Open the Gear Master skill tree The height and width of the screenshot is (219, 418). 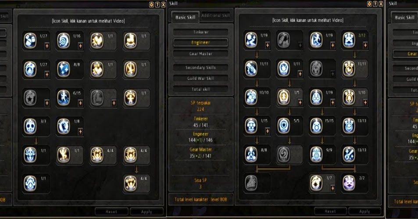pyautogui.click(x=201, y=53)
